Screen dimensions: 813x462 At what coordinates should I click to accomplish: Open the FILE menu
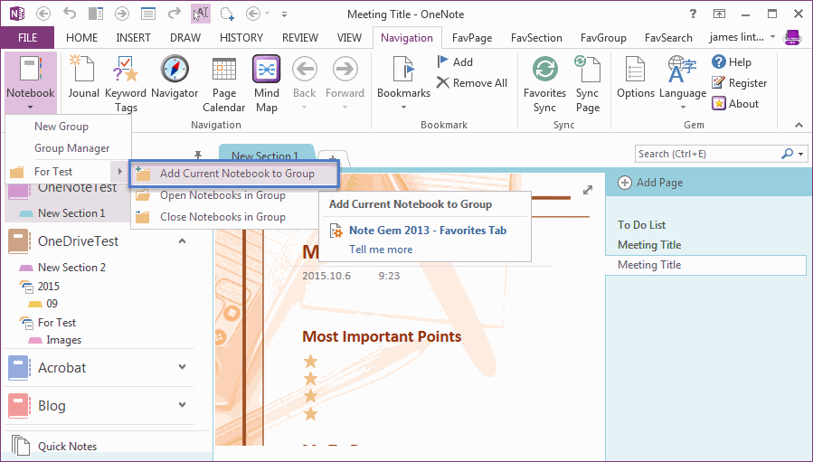[27, 38]
